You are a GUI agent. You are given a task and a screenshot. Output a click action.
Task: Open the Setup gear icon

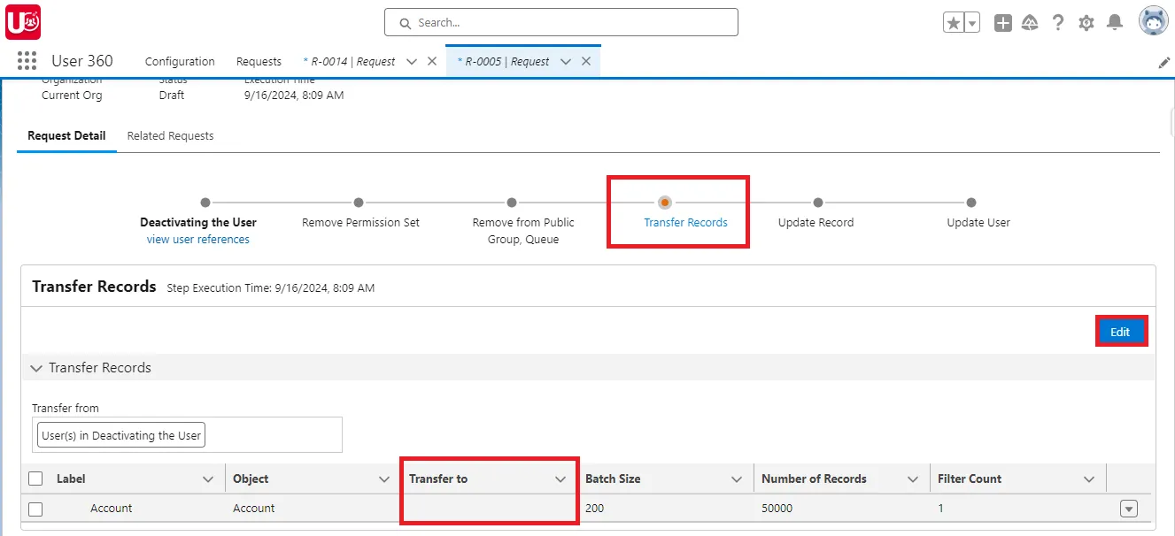point(1086,23)
